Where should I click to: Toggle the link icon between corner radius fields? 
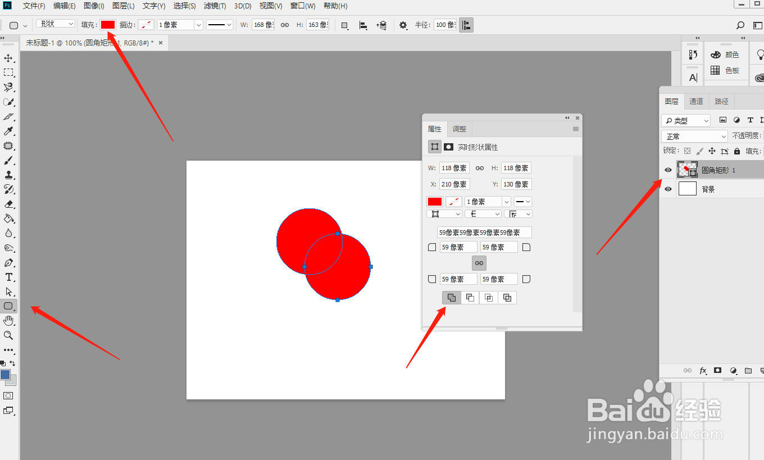point(479,262)
